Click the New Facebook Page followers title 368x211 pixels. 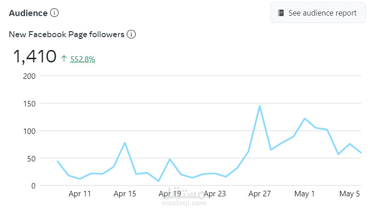point(67,34)
